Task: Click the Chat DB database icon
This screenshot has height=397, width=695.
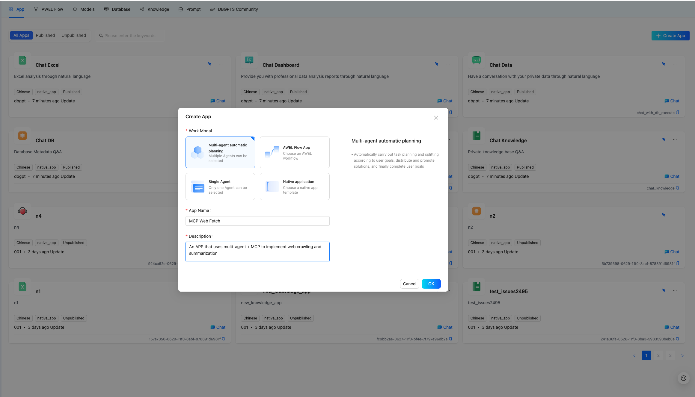Action: tap(22, 136)
